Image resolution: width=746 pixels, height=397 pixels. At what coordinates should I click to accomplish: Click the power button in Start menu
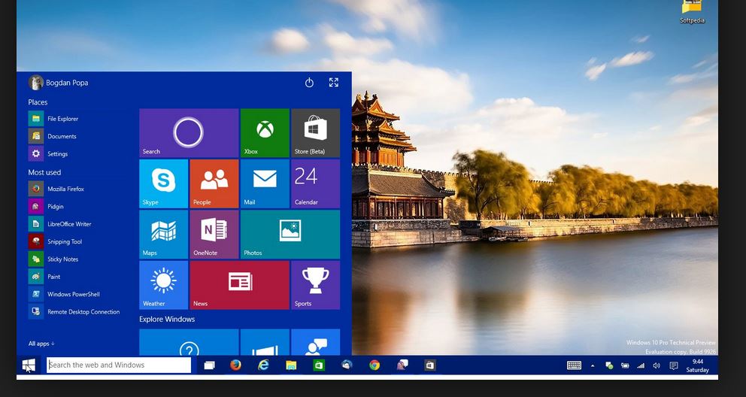click(309, 83)
